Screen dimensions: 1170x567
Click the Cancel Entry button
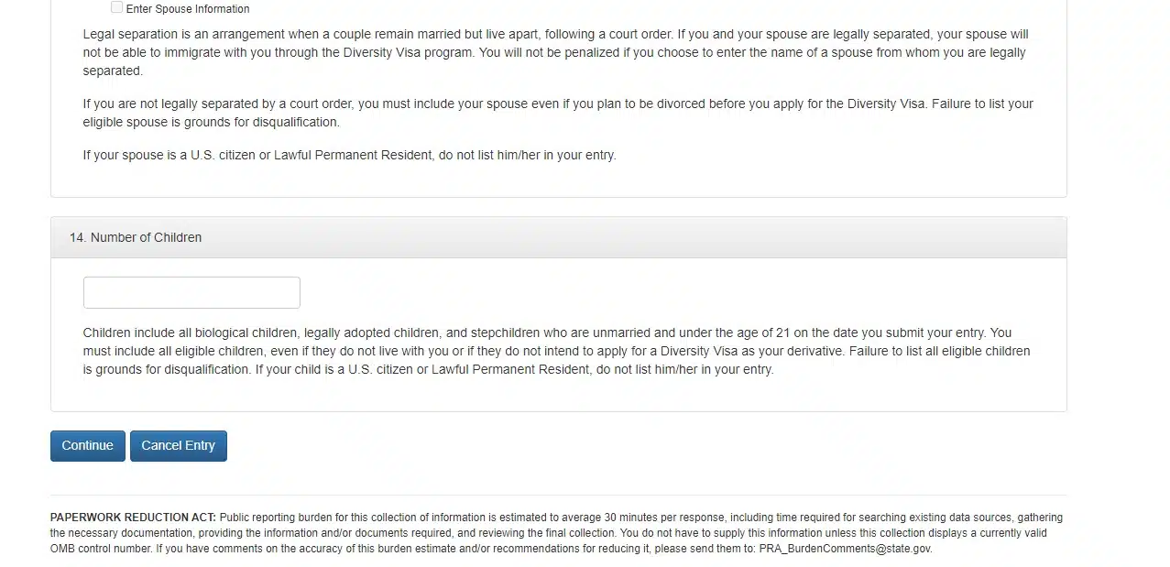[x=178, y=446]
